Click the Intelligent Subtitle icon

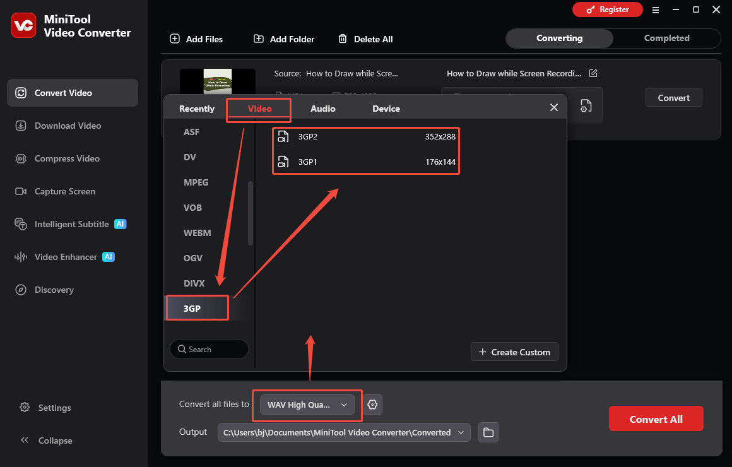click(21, 224)
